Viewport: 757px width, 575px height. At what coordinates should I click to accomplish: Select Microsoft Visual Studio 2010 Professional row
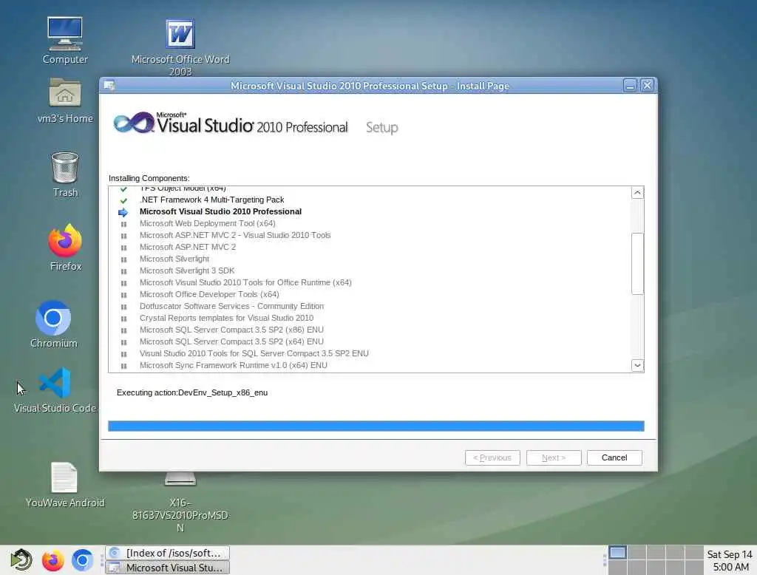click(x=220, y=211)
